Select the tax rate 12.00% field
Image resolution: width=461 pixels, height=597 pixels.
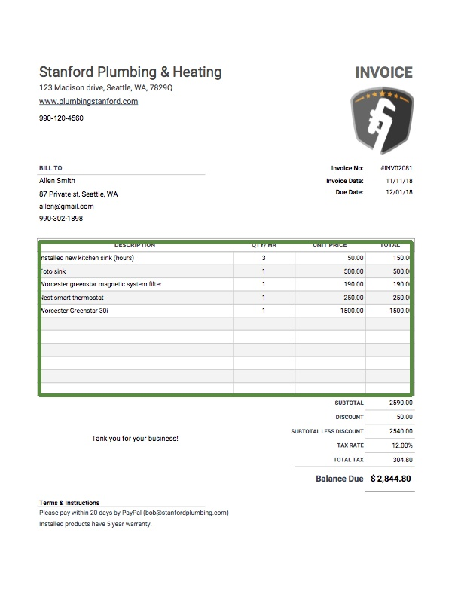(401, 445)
